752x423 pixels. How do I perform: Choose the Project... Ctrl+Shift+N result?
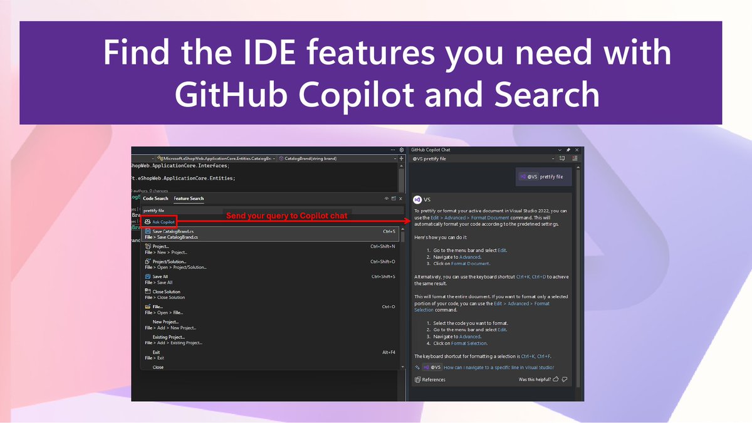pyautogui.click(x=270, y=249)
